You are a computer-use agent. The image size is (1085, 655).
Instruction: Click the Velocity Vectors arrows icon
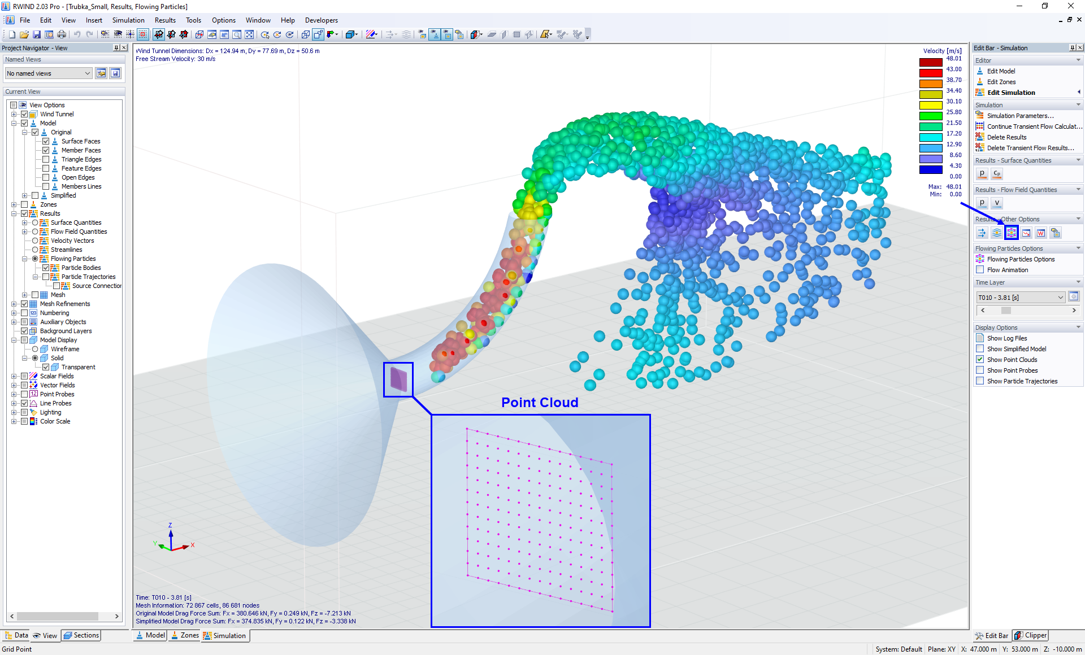pos(982,233)
